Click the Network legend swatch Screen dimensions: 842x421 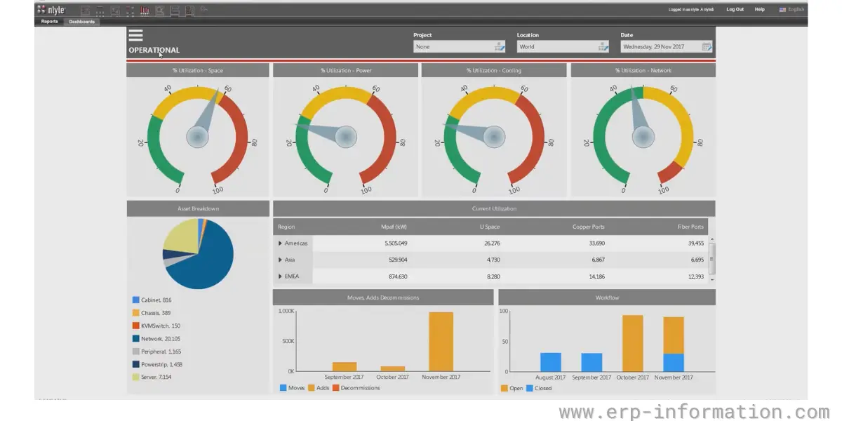coord(135,339)
